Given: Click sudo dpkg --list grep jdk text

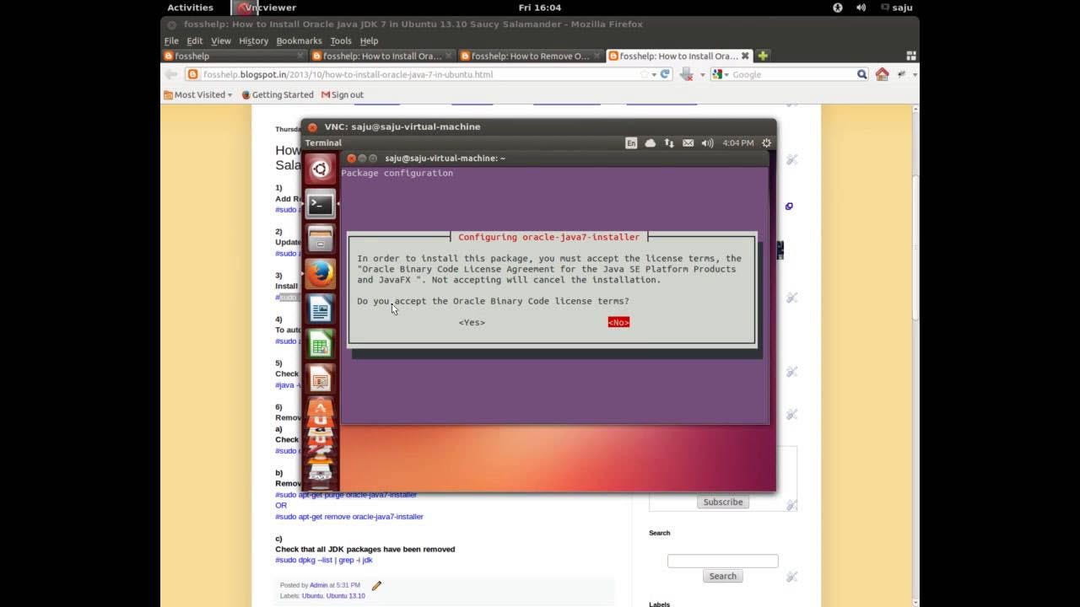Looking at the screenshot, I should click(324, 560).
